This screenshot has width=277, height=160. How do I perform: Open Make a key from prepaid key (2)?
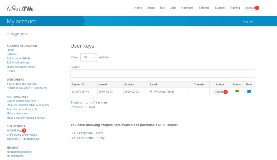tap(26, 118)
